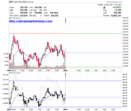Viewport: 131px width, 111px height.
Task: Click the 2Dec opening candlestick on SPY chart
Action: click(65, 21)
